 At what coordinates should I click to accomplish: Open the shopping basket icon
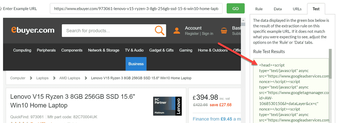point(224,30)
